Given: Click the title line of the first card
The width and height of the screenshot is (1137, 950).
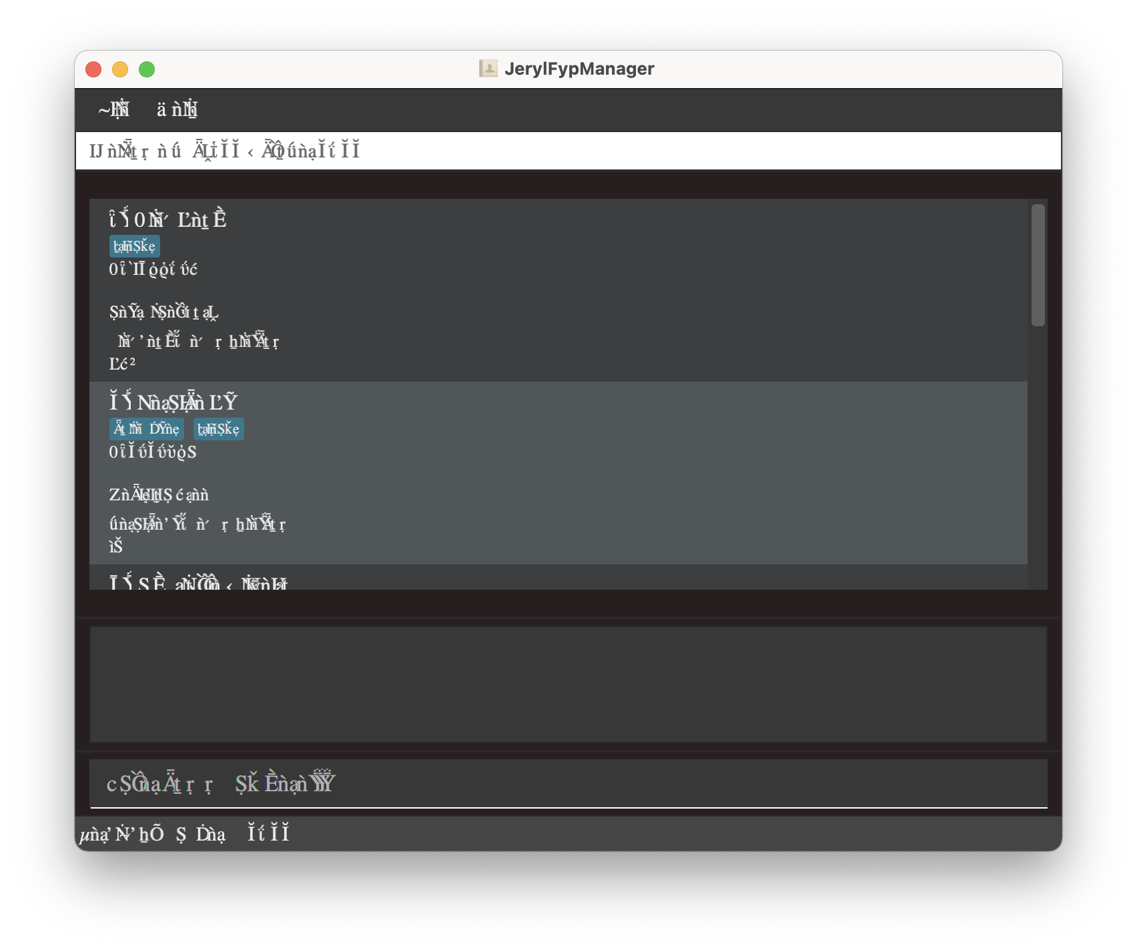Looking at the screenshot, I should pos(167,219).
